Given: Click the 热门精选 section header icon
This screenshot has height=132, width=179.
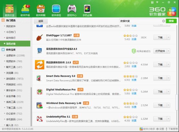Looking at the screenshot, I should tap(3, 20).
